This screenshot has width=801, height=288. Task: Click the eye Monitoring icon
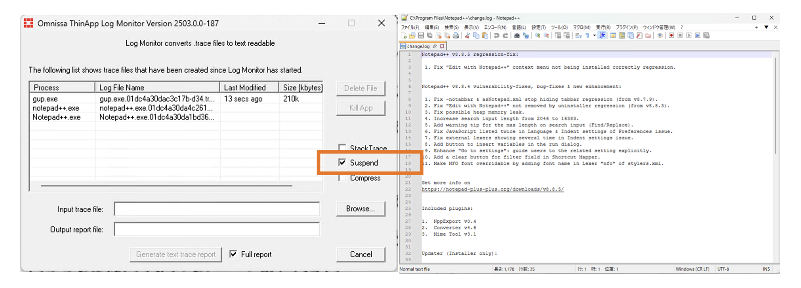(660, 36)
